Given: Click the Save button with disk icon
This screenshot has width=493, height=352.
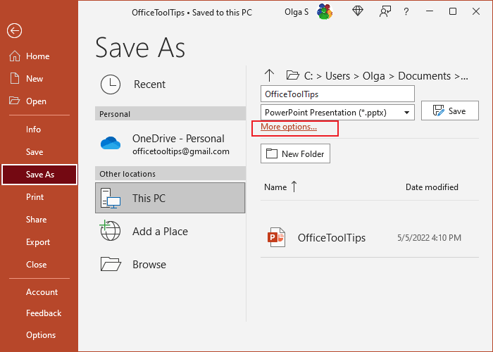Looking at the screenshot, I should point(450,111).
